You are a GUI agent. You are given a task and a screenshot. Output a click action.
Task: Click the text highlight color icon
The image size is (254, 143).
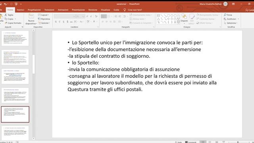tap(88, 21)
